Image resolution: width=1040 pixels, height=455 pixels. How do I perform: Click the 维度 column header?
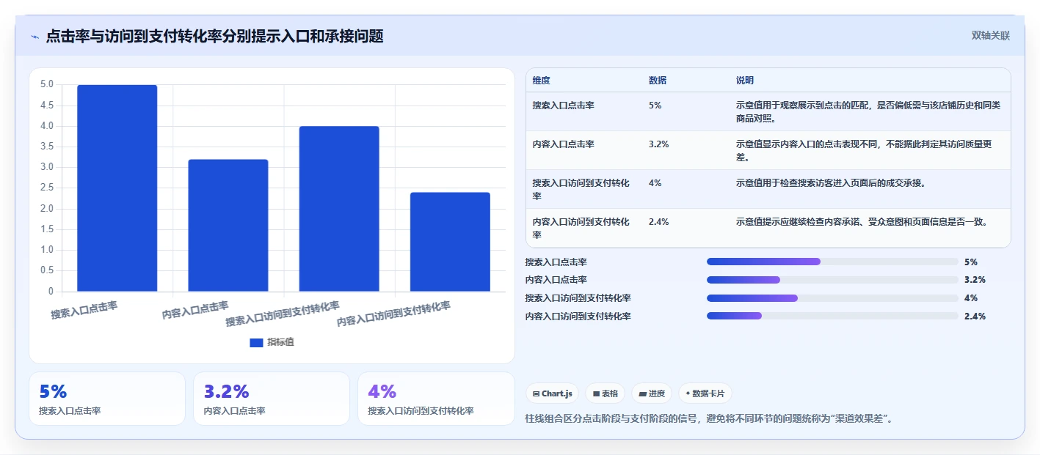[542, 81]
